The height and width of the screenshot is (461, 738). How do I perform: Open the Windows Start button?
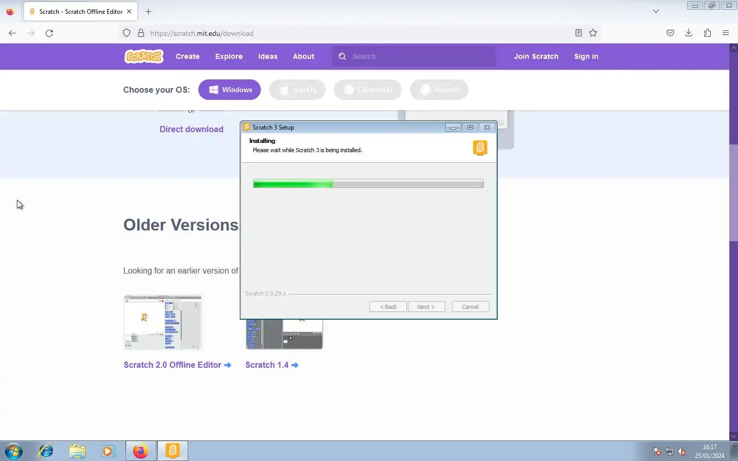(14, 451)
